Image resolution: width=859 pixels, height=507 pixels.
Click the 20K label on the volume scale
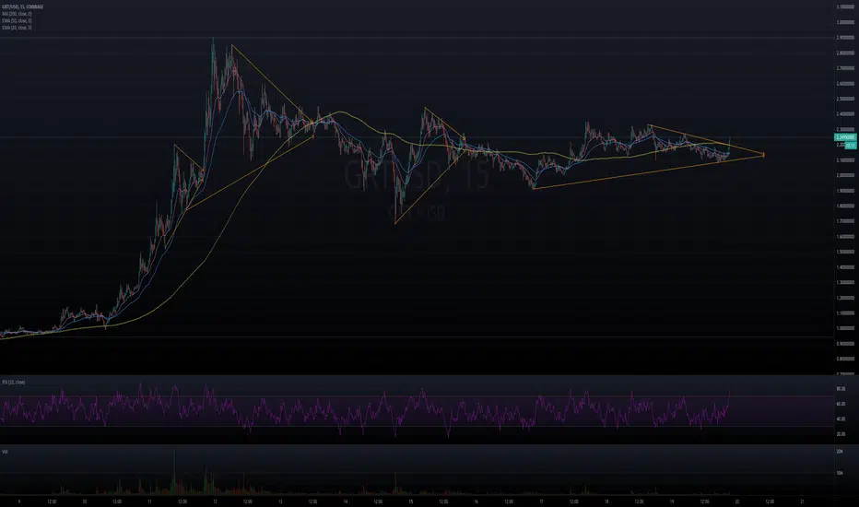[x=840, y=452]
